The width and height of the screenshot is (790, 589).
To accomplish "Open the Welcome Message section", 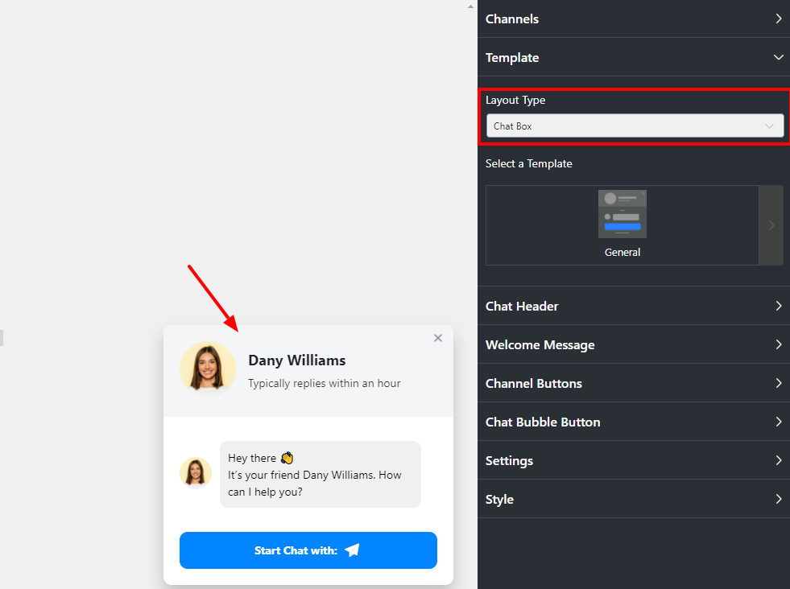I will coord(633,344).
